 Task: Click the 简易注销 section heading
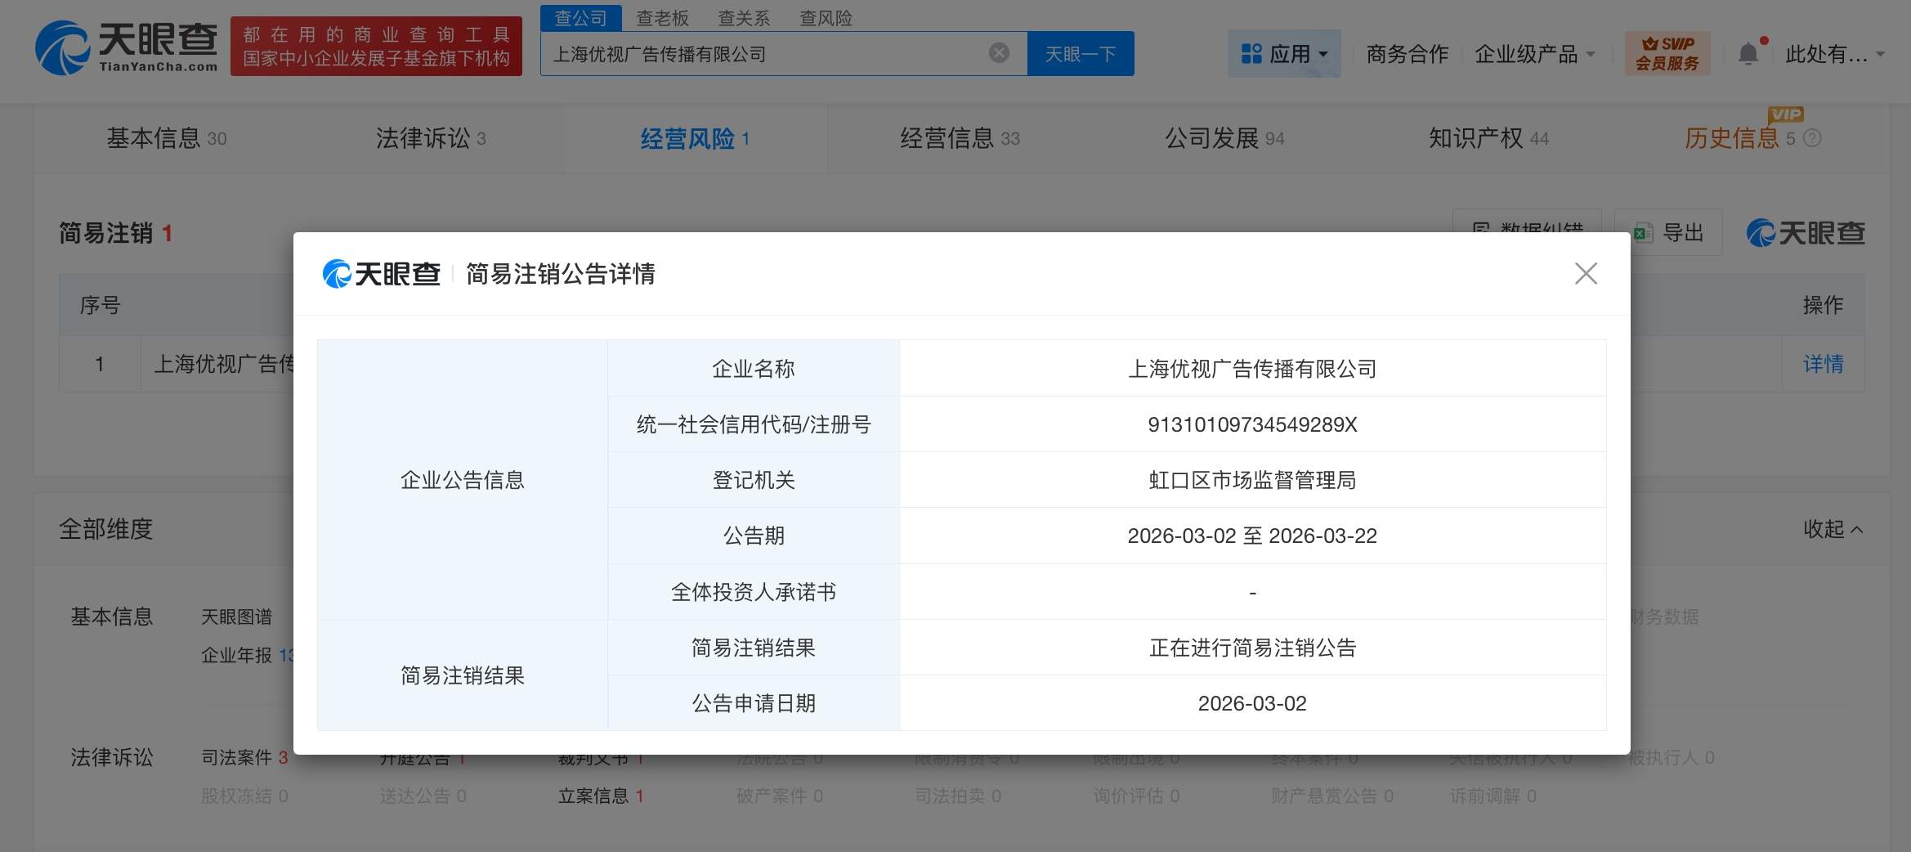tap(115, 233)
